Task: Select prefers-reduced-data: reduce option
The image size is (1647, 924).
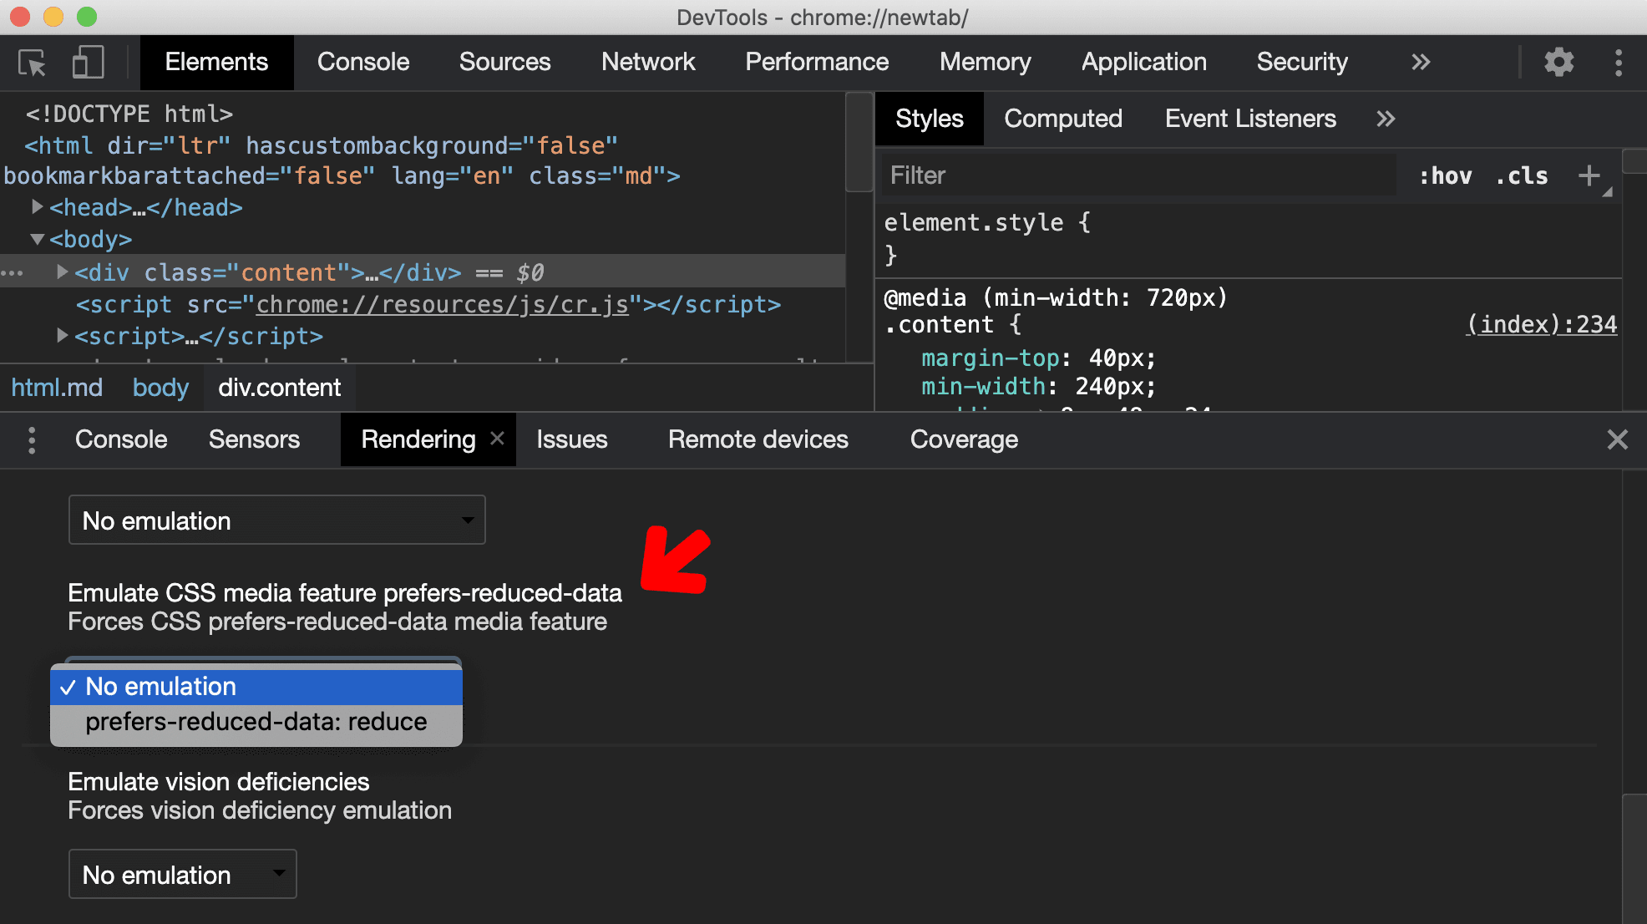Action: point(255,722)
